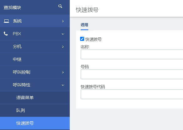Image resolution: width=183 pixels, height=130 pixels.
Task: Click the phone icon beside PBX
Action: (6, 34)
